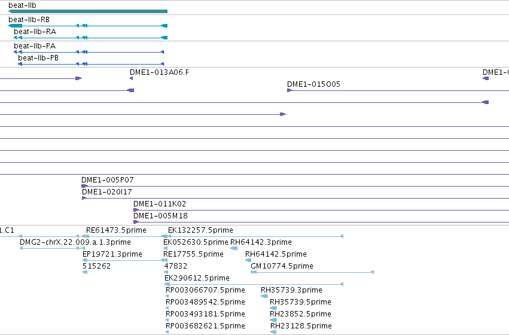This screenshot has height=335, width=509.
Task: Click the GM10774.5prime feature label
Action: (282, 266)
